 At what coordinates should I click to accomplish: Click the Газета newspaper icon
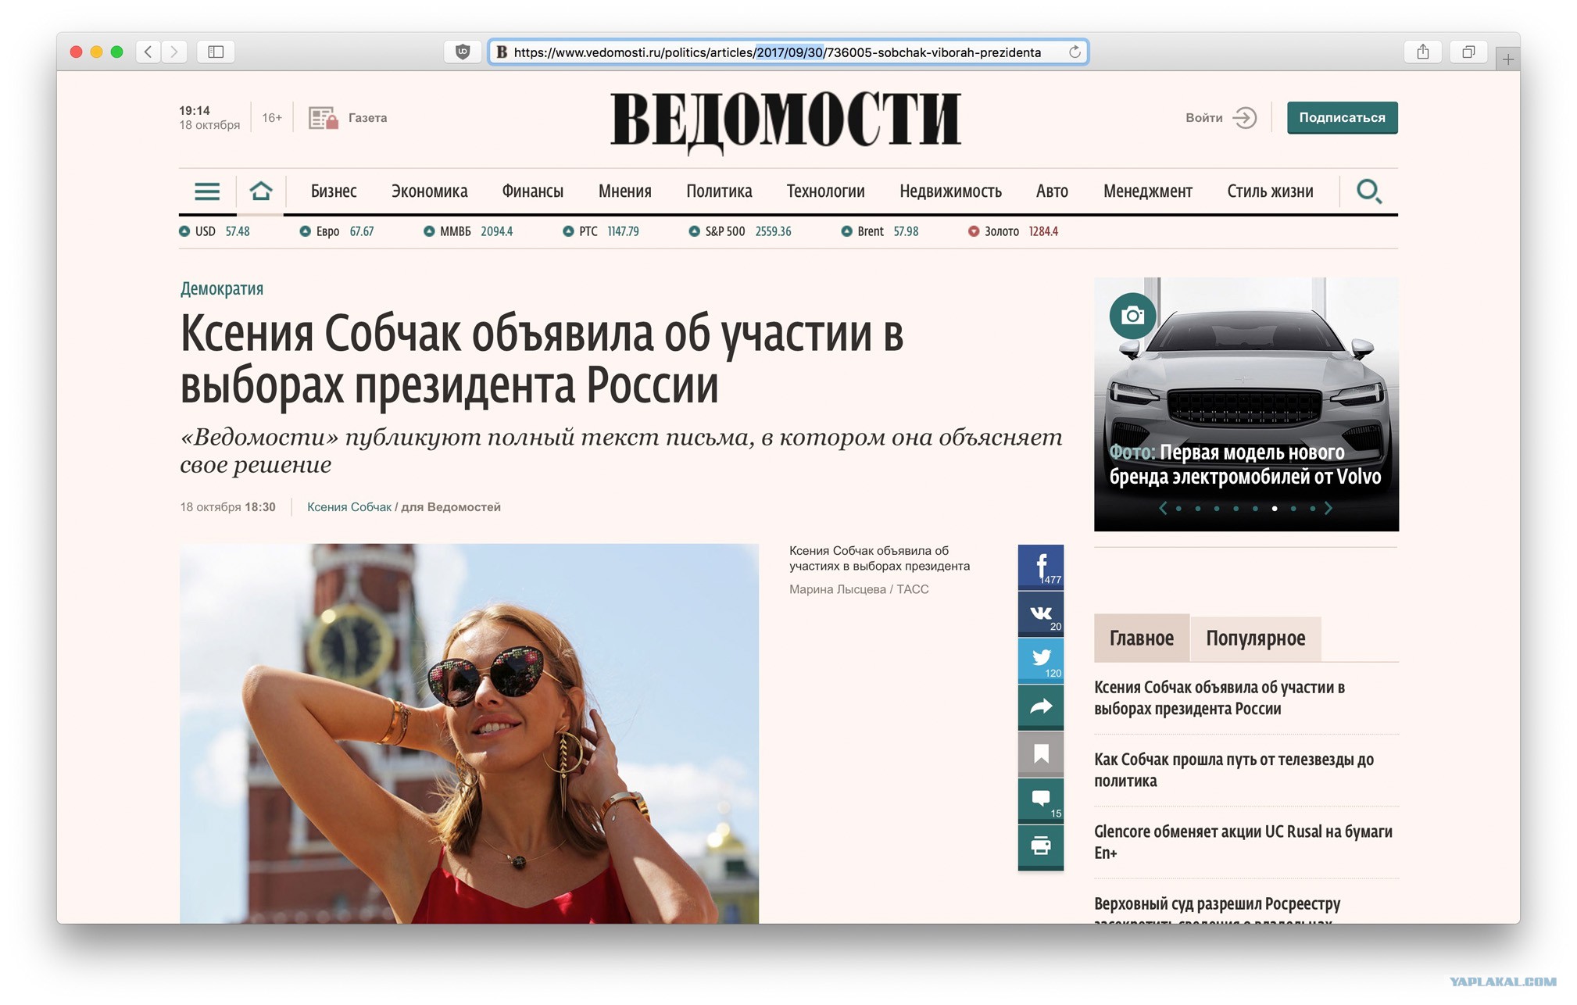pos(324,118)
